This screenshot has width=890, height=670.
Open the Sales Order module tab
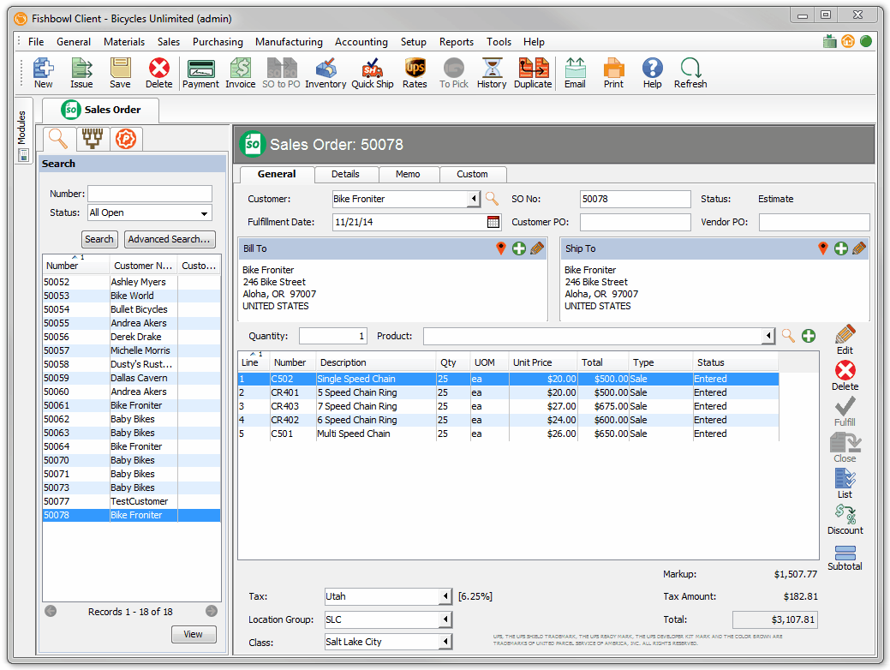point(101,110)
